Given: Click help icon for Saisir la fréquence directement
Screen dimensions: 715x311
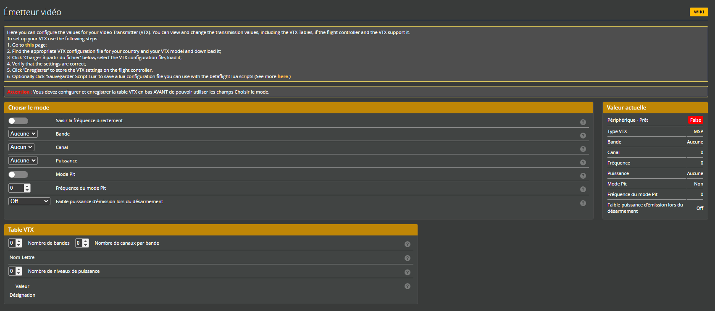Looking at the screenshot, I should (583, 122).
